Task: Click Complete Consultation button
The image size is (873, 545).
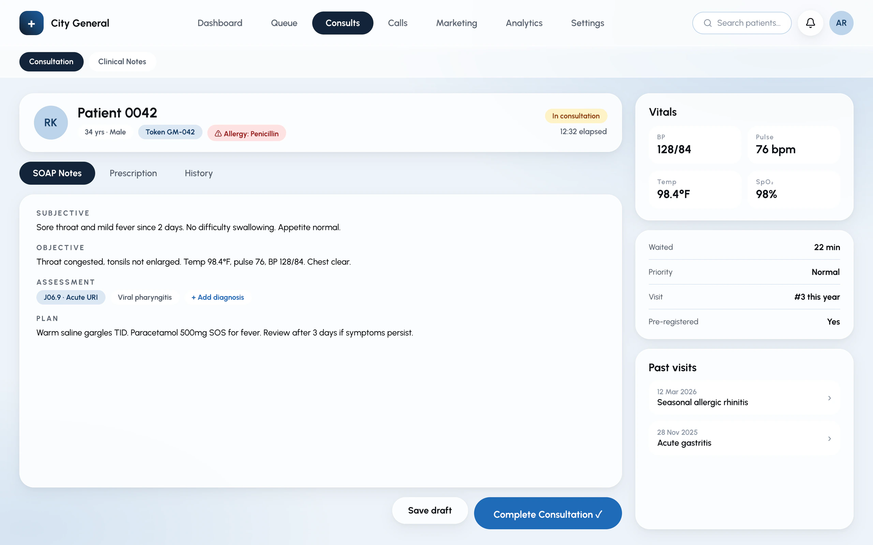Action: [x=548, y=513]
